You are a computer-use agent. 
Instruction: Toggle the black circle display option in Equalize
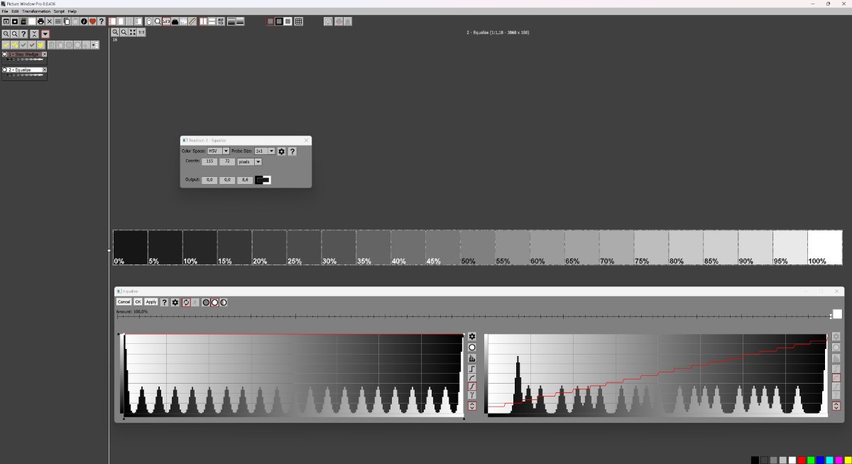pyautogui.click(x=206, y=302)
